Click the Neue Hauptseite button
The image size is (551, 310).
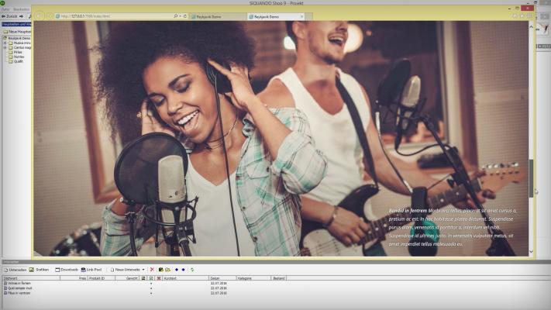pos(16,31)
